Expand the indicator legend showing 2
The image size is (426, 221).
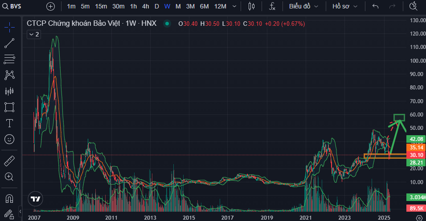(x=34, y=34)
